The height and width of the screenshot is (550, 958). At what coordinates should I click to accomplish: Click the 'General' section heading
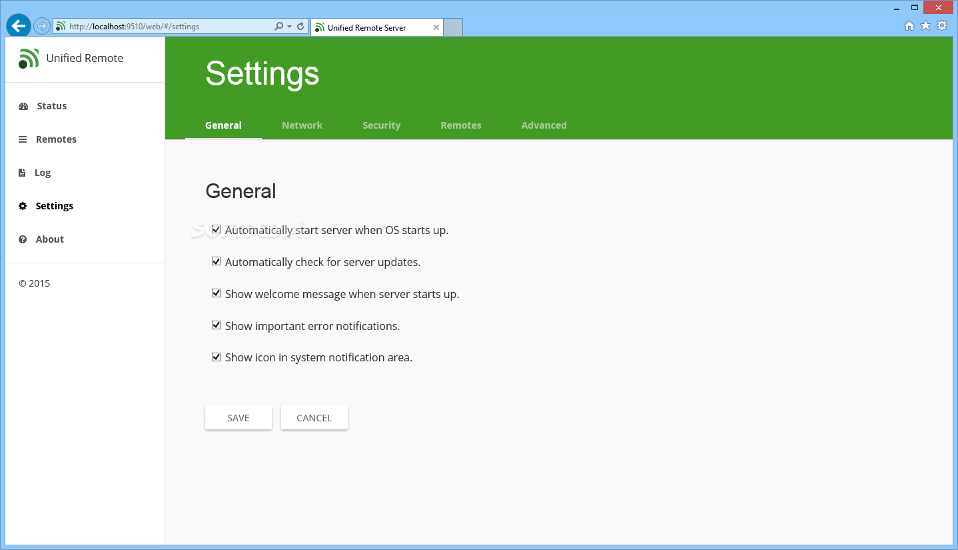[x=240, y=191]
